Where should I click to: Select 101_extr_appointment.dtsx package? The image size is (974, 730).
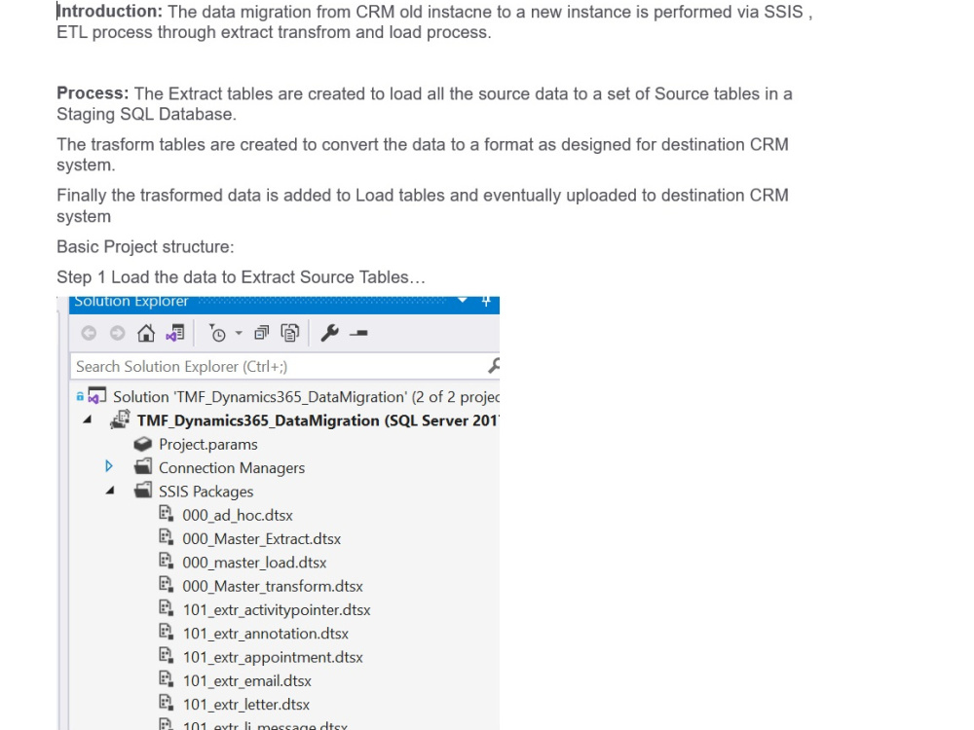click(273, 657)
